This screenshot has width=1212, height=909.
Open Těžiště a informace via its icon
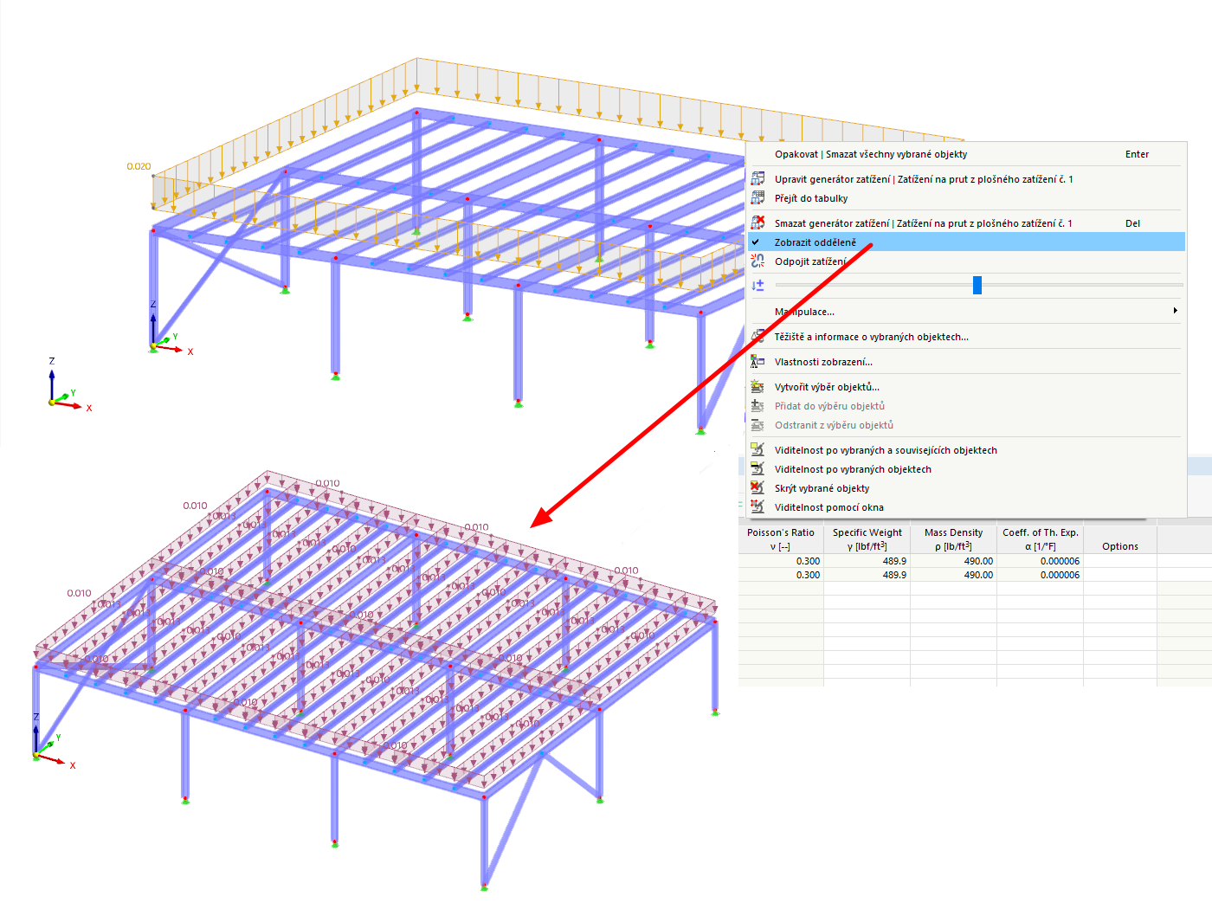(x=757, y=337)
